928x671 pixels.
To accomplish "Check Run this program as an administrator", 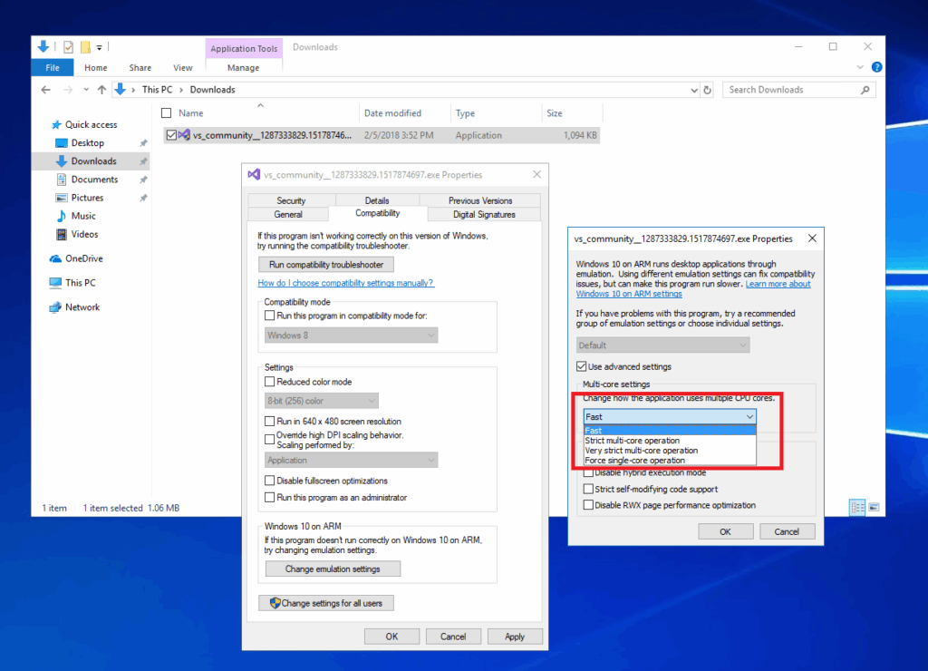I will point(270,497).
